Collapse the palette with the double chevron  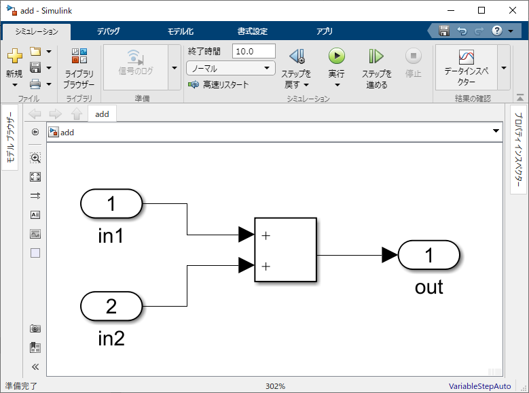[x=35, y=367]
